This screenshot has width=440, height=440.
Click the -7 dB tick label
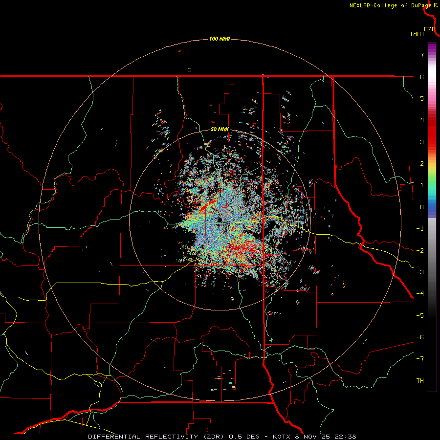point(420,359)
